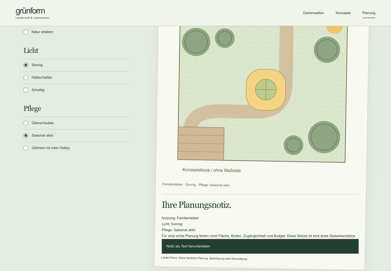Click the large tree at bottom right of sketch
Image resolution: width=391 pixels, height=271 pixels.
point(324,137)
